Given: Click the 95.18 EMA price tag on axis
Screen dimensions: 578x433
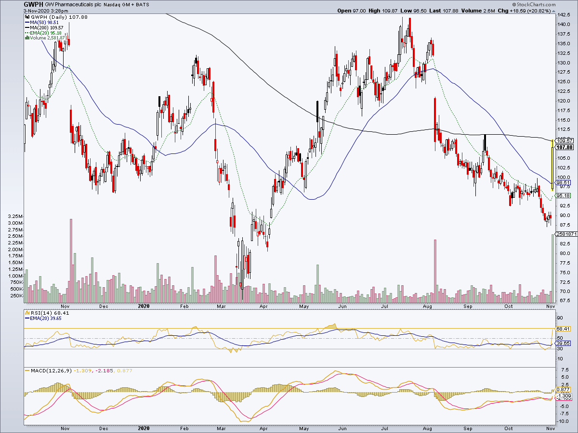Looking at the screenshot, I should (x=563, y=196).
